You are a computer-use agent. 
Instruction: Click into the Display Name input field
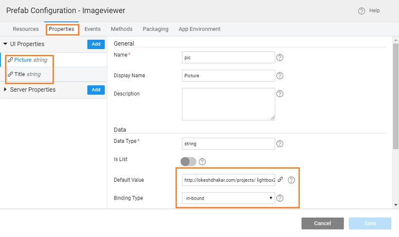228,76
